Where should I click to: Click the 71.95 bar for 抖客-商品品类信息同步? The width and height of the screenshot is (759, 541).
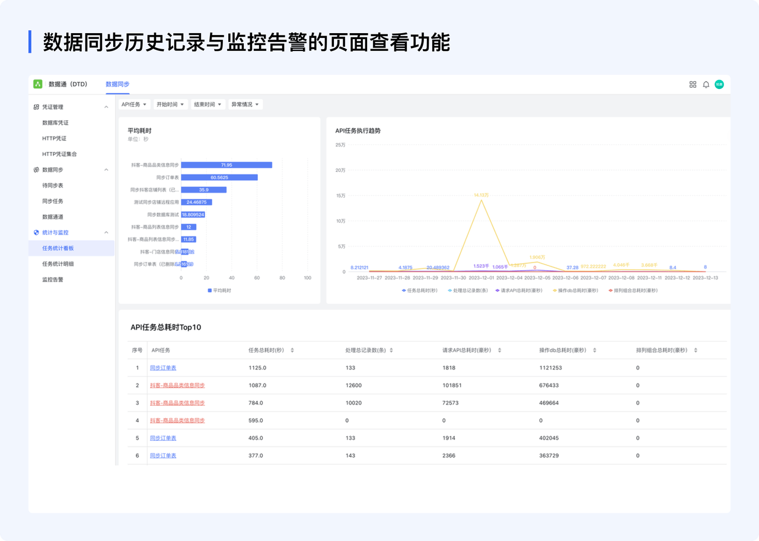tap(227, 165)
